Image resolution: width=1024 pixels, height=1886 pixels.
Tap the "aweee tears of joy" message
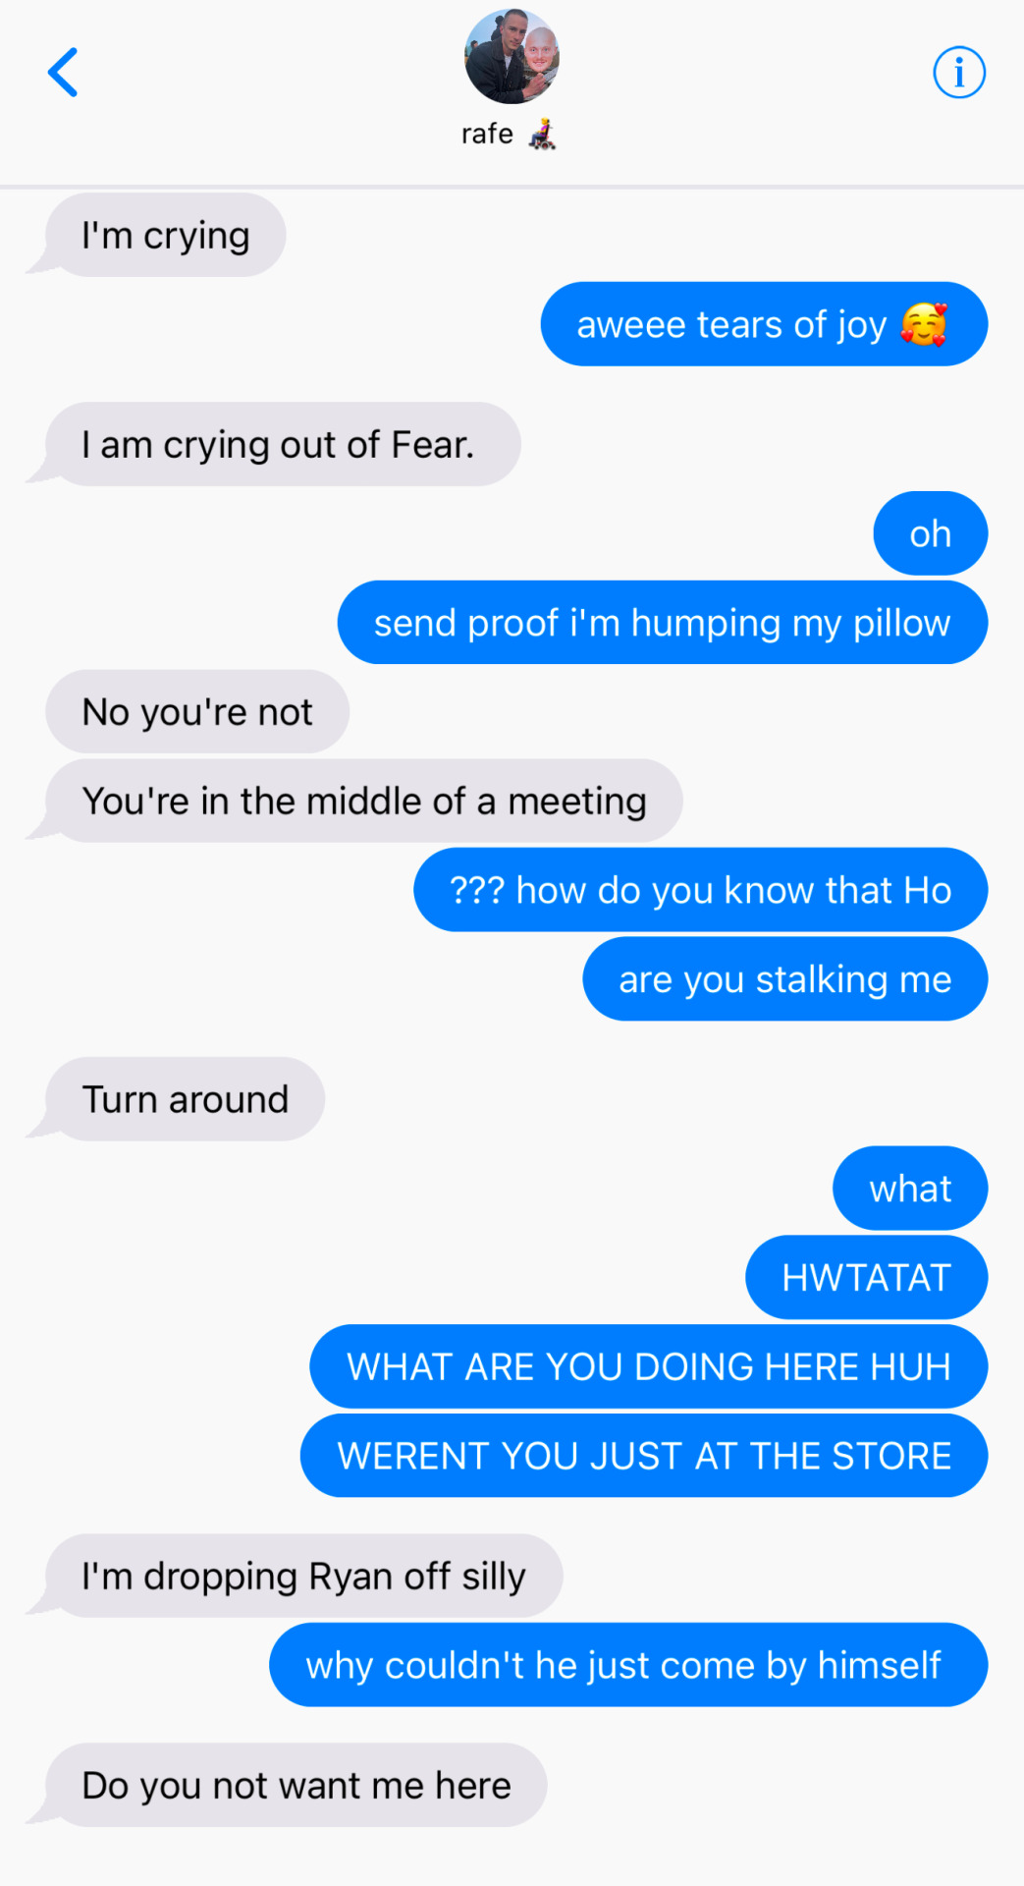[x=764, y=324]
